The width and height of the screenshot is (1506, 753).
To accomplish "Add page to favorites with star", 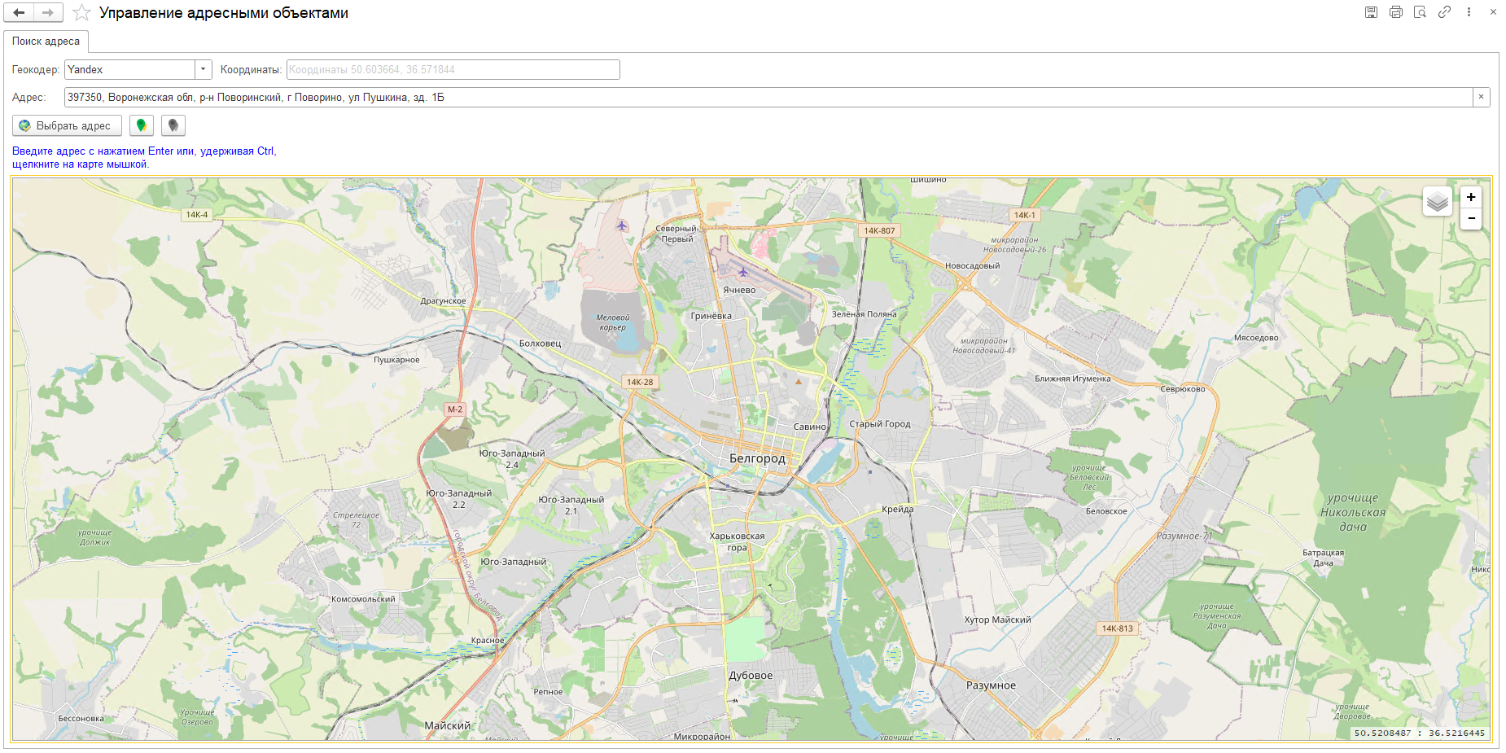I will [81, 12].
